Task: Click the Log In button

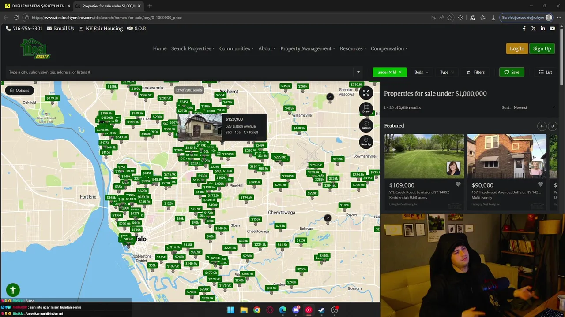Action: [517, 48]
